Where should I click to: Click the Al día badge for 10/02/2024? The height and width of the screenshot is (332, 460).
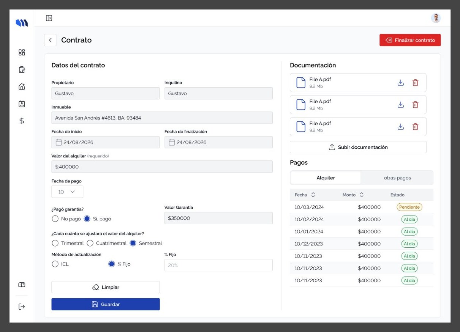click(x=409, y=219)
